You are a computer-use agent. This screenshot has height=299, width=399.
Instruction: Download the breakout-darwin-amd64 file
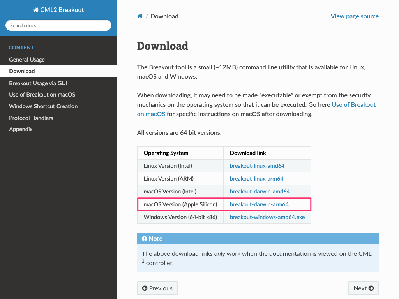point(260,192)
